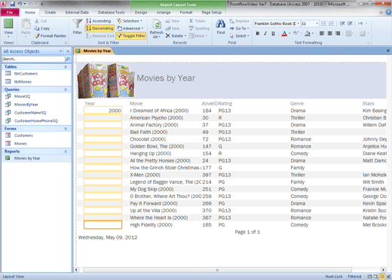Collapse the Forms group
The height and width of the screenshot is (280, 392).
[66, 129]
